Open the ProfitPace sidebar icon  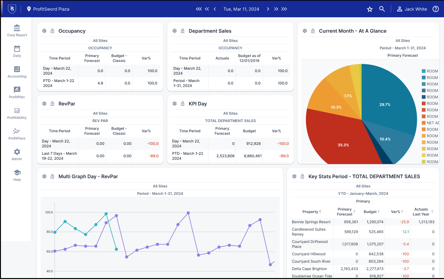(x=17, y=134)
